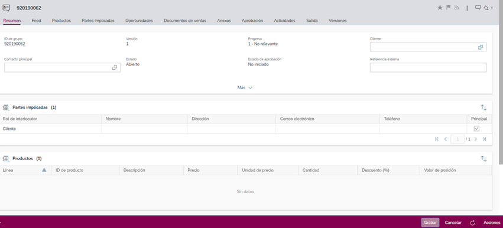Open the Actividades tab
Viewport: 503px width, 228px height.
pyautogui.click(x=284, y=21)
